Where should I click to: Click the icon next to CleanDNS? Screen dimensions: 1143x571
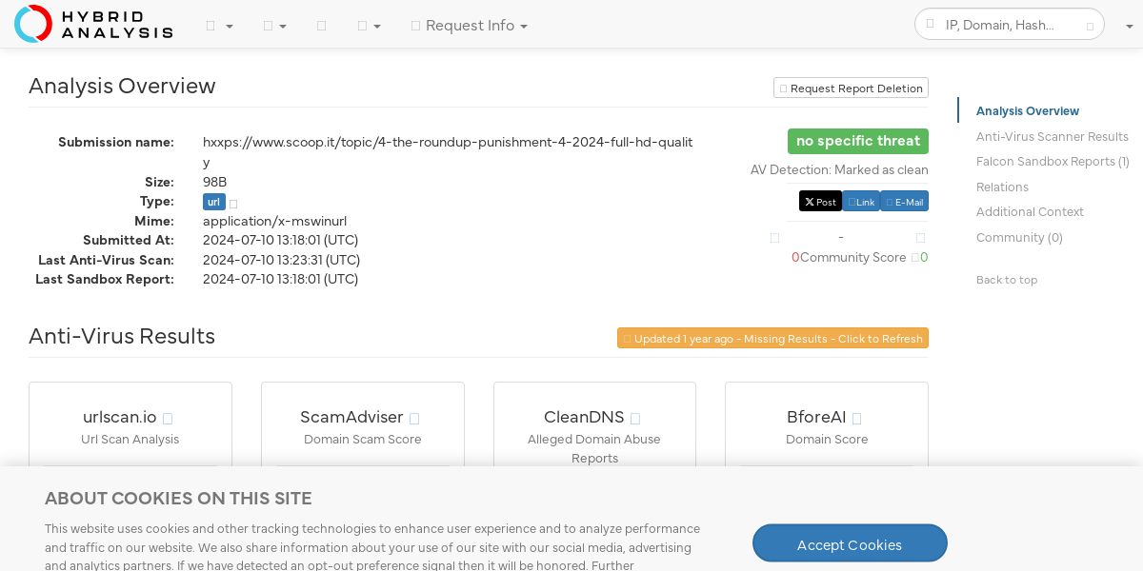click(635, 419)
